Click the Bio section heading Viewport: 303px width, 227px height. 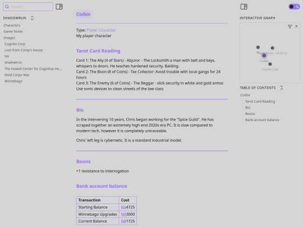(x=80, y=110)
